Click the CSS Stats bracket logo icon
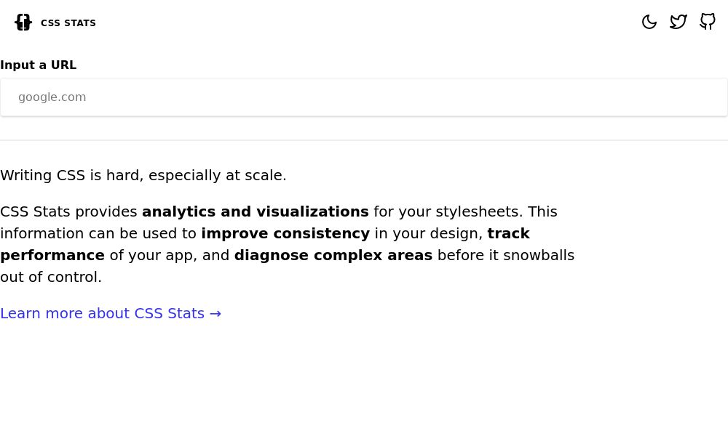This screenshot has height=436, width=728. pos(23,22)
